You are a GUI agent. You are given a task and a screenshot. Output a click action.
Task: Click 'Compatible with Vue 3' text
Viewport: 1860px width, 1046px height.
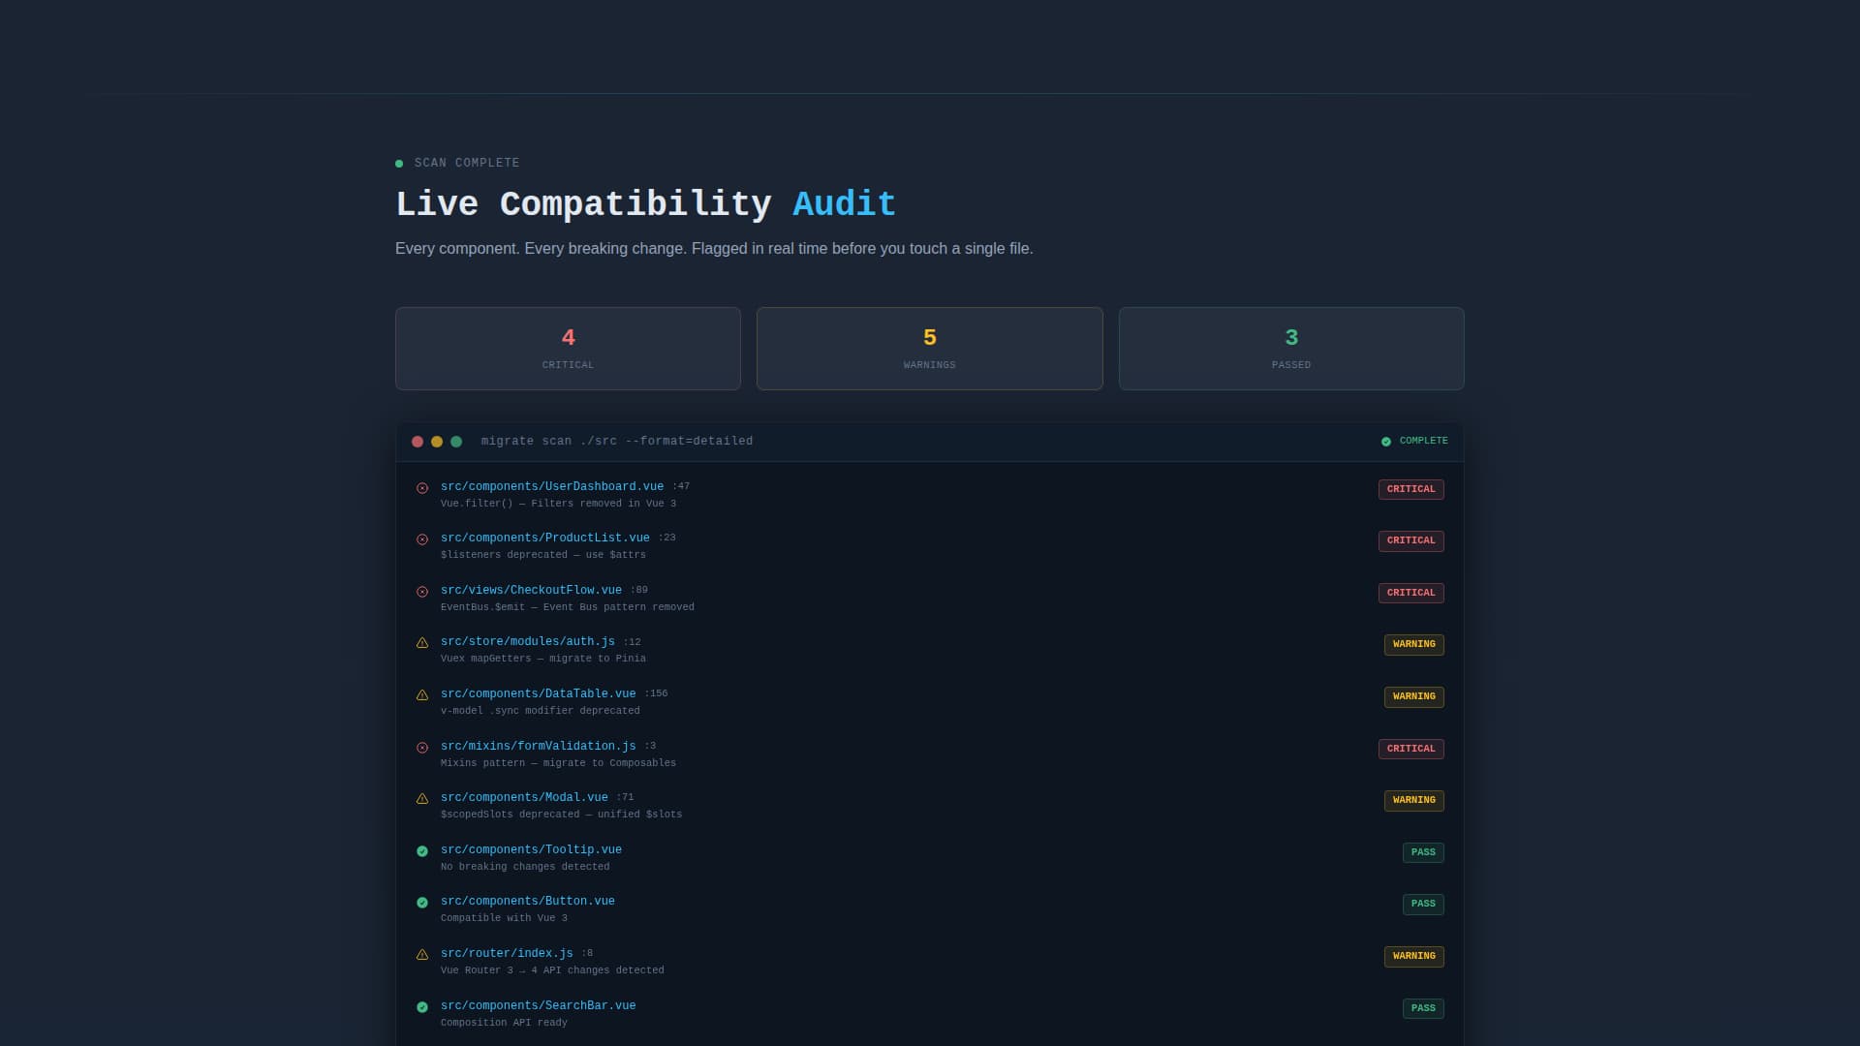[505, 918]
